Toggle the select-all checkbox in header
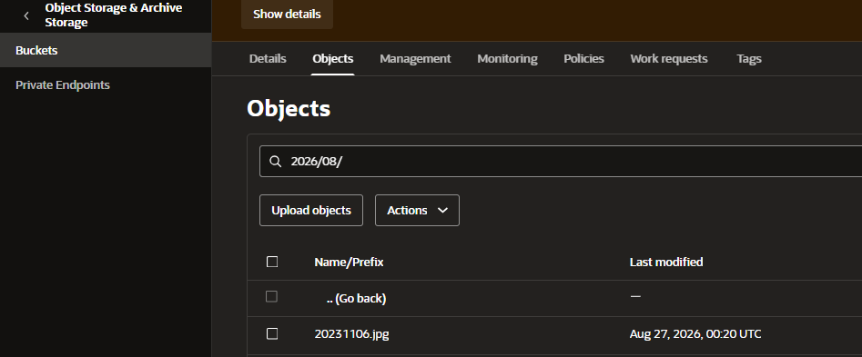The height and width of the screenshot is (357, 862). pyautogui.click(x=272, y=263)
